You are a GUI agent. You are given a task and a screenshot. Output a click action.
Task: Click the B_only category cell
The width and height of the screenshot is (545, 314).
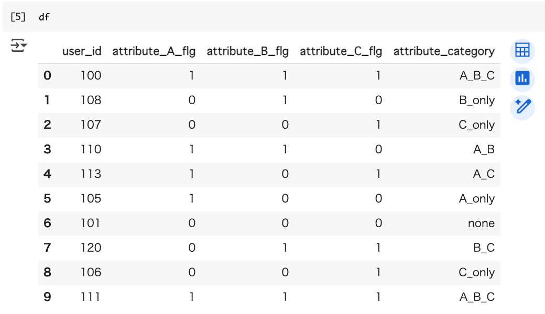476,100
